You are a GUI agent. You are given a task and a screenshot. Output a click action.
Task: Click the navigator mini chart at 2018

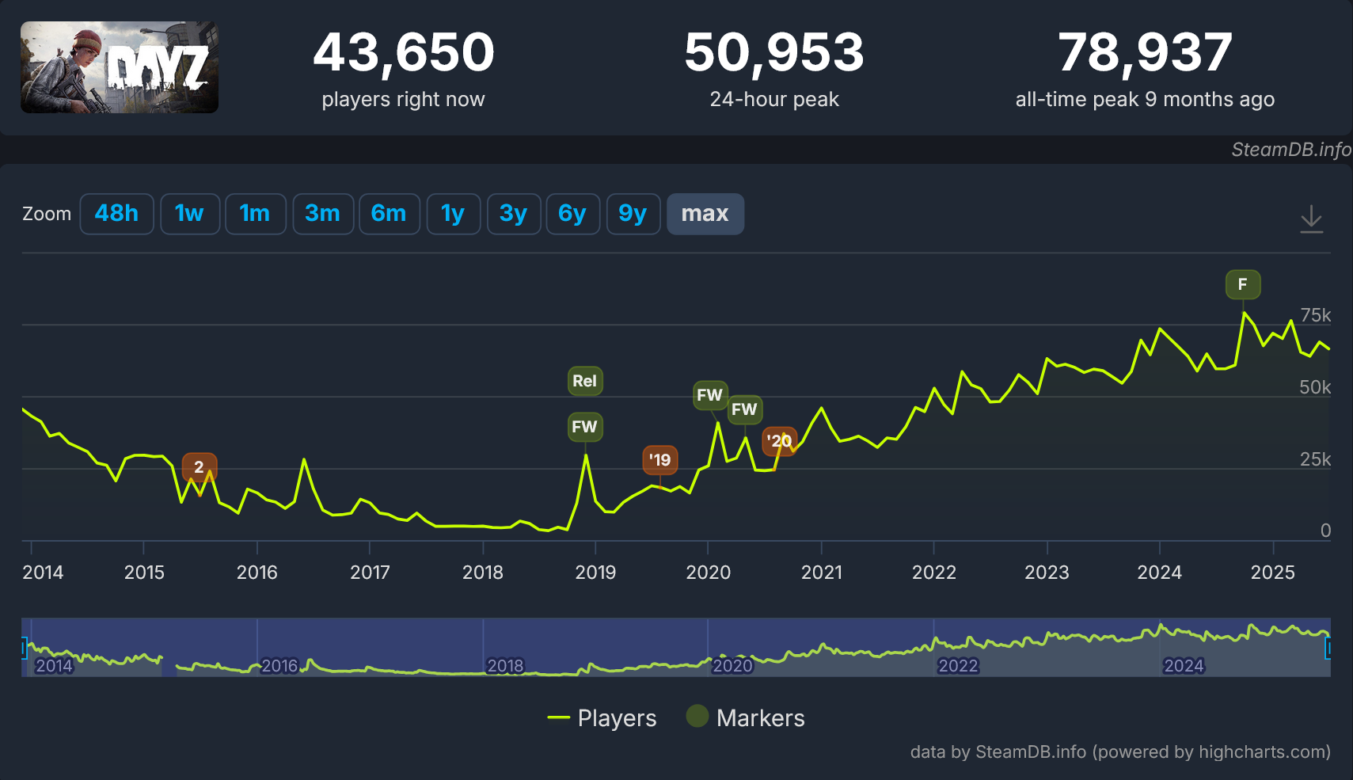click(x=505, y=666)
